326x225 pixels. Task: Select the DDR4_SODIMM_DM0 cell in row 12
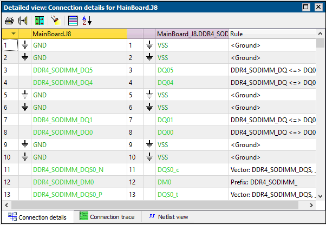coord(63,182)
